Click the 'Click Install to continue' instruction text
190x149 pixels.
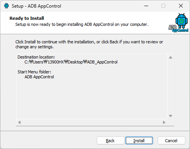[89, 44]
